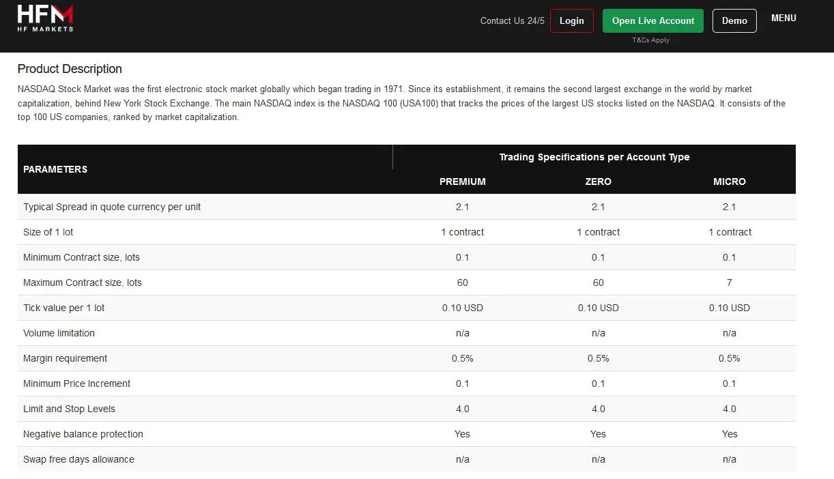Image resolution: width=834 pixels, height=479 pixels.
Task: Click the T&Cs Apply text
Action: (651, 40)
